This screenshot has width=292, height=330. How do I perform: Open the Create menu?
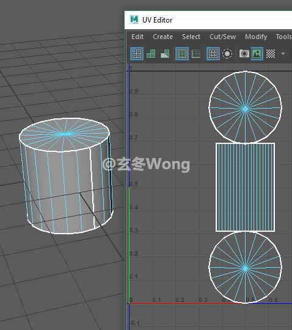click(x=162, y=37)
